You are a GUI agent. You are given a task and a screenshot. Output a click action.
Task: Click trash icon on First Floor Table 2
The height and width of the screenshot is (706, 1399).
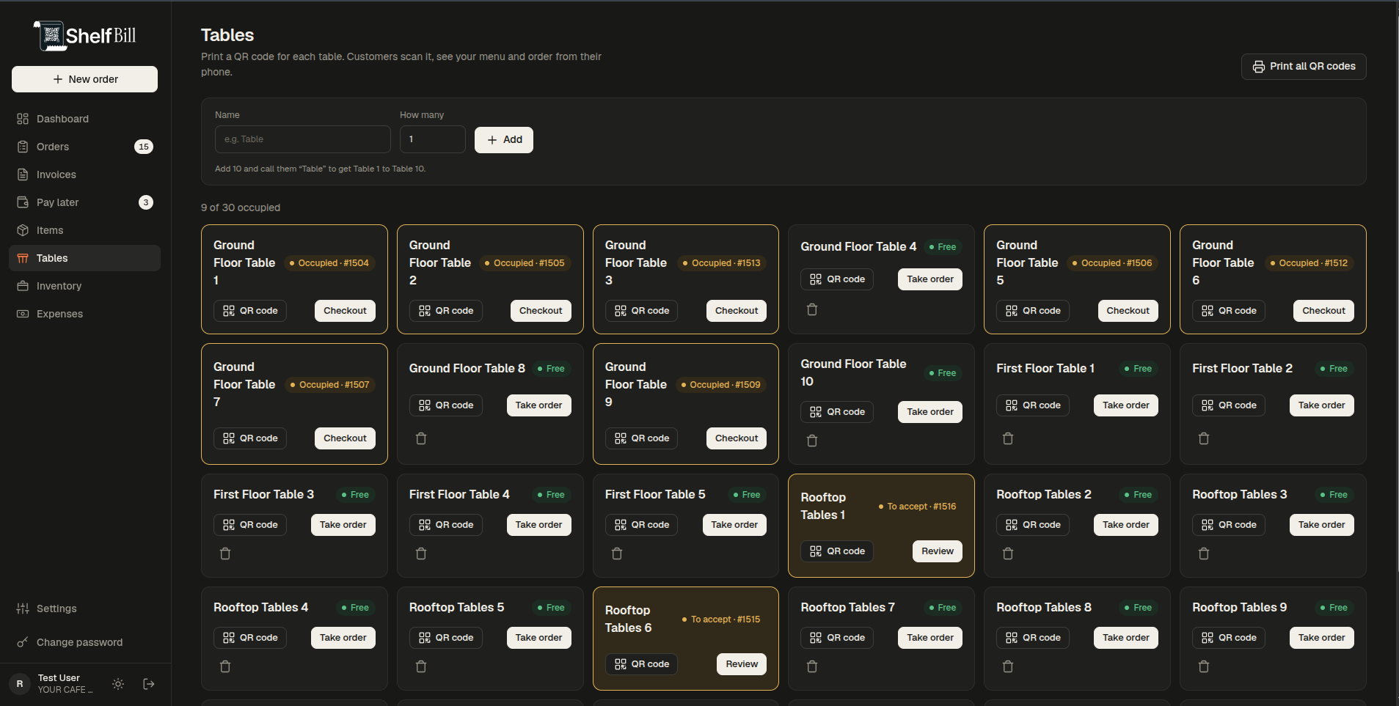1204,438
